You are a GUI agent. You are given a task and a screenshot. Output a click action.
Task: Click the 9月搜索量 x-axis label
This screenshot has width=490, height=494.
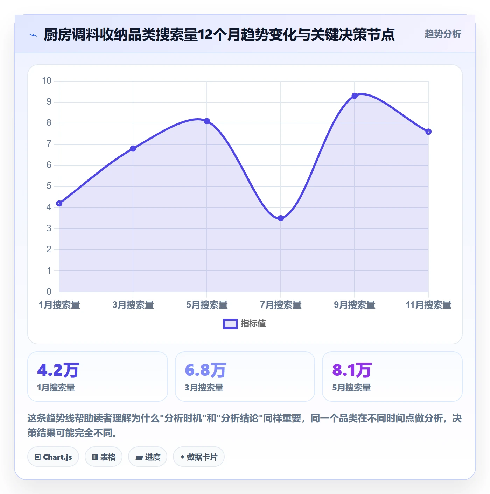click(x=355, y=305)
